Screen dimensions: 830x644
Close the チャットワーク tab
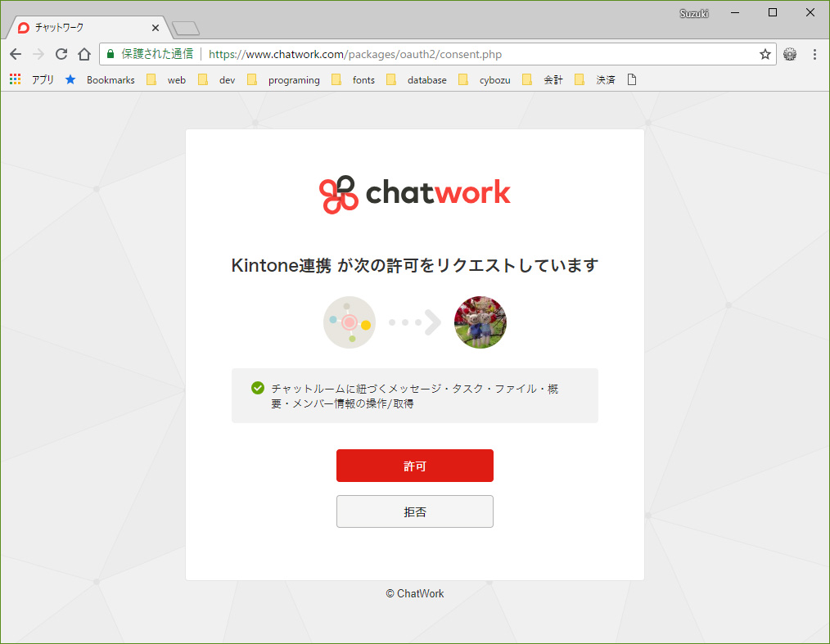tap(155, 28)
